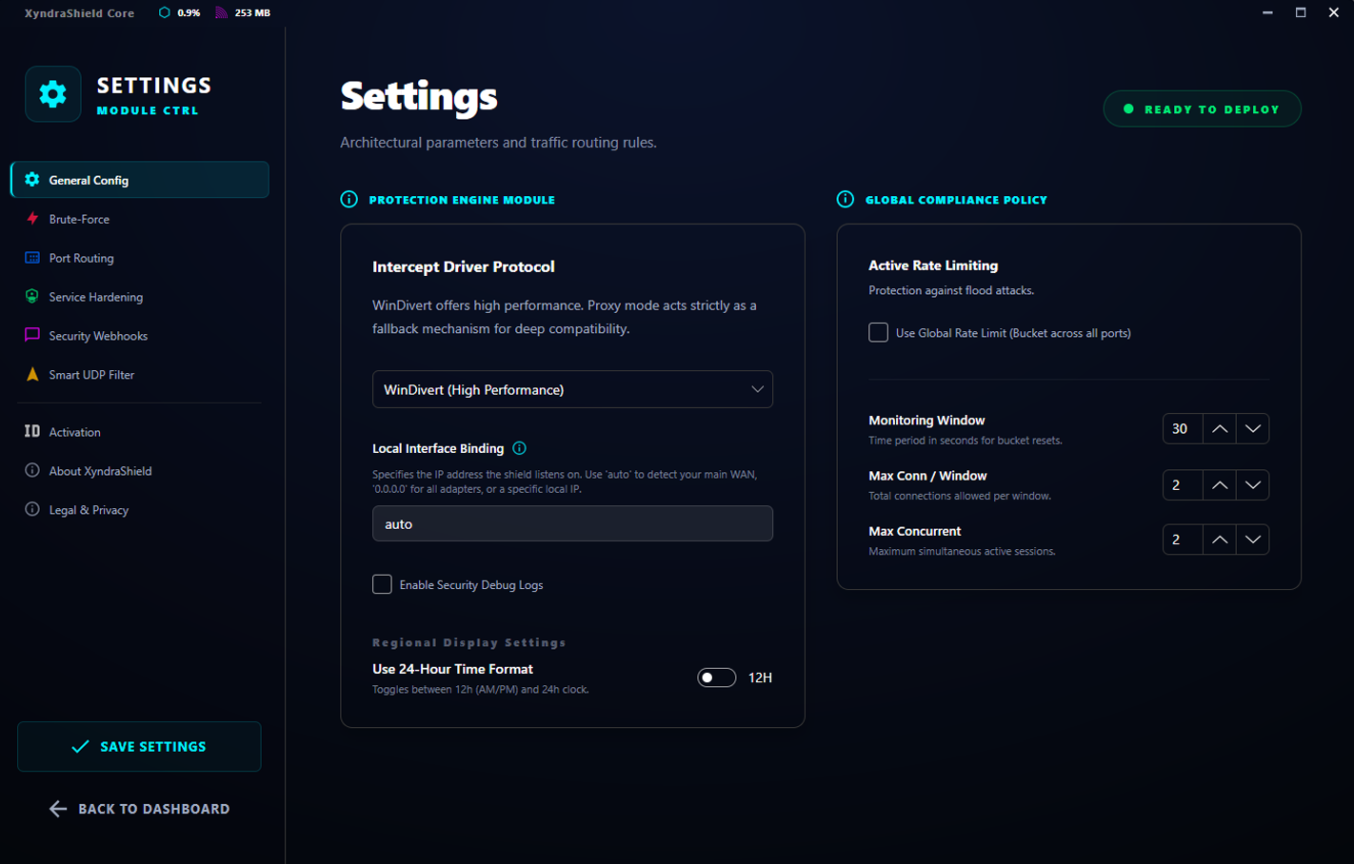Click the memory usage icon in title bar
The image size is (1354, 864).
(x=222, y=13)
